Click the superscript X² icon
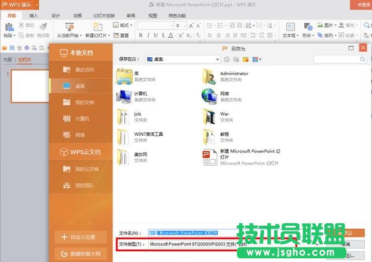 pos(181,35)
